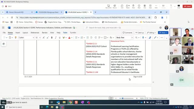The image size is (194, 109).
Task: Open the navigation pane icon at left
Action: 4,44
